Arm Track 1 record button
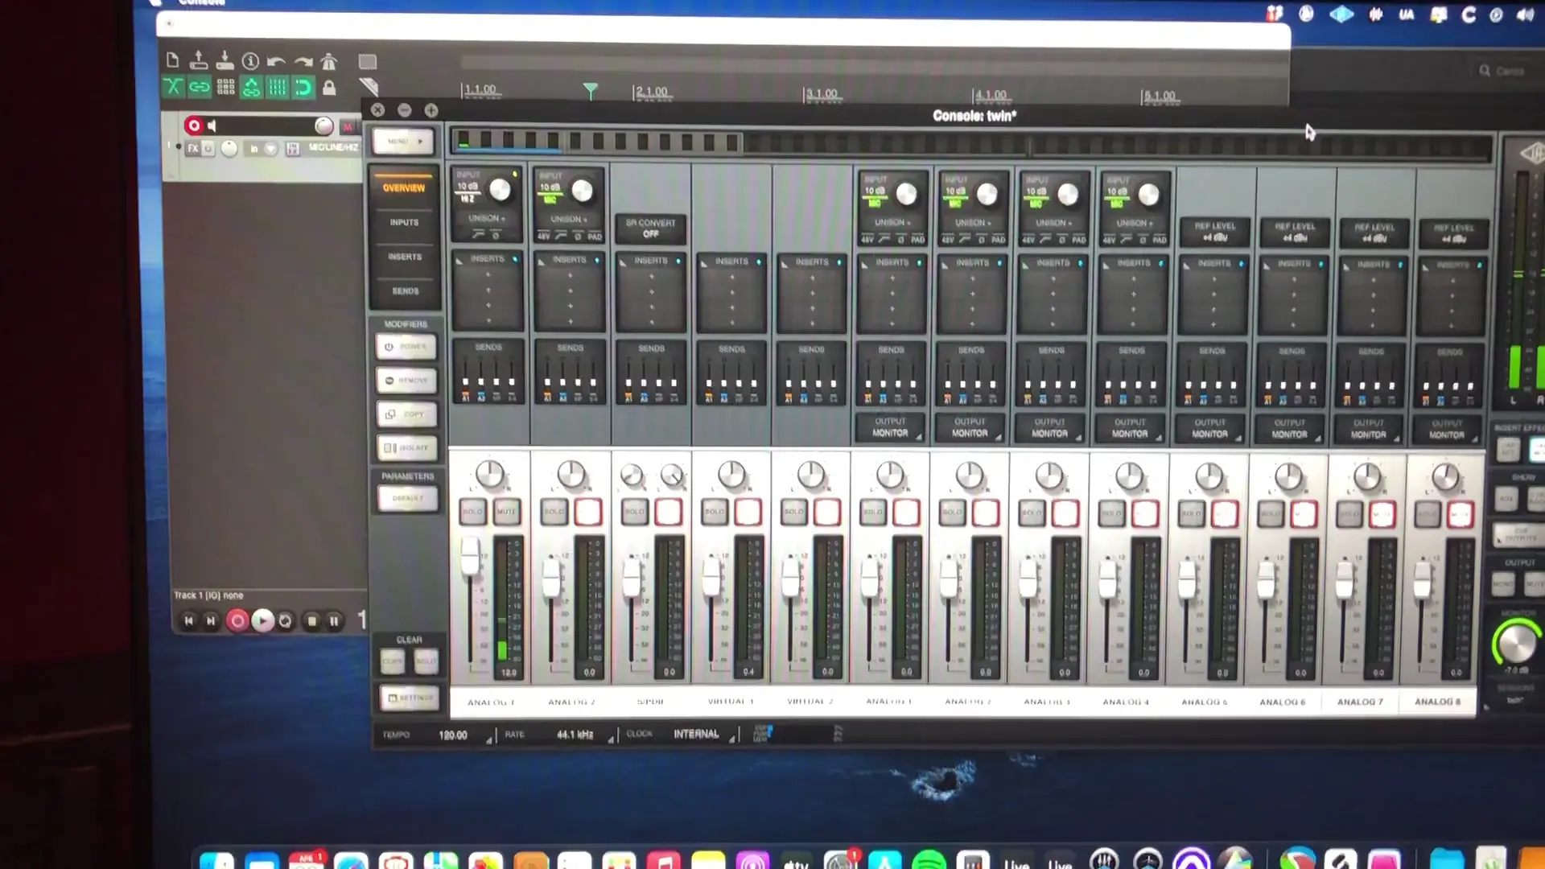Image resolution: width=1545 pixels, height=869 pixels. [193, 126]
